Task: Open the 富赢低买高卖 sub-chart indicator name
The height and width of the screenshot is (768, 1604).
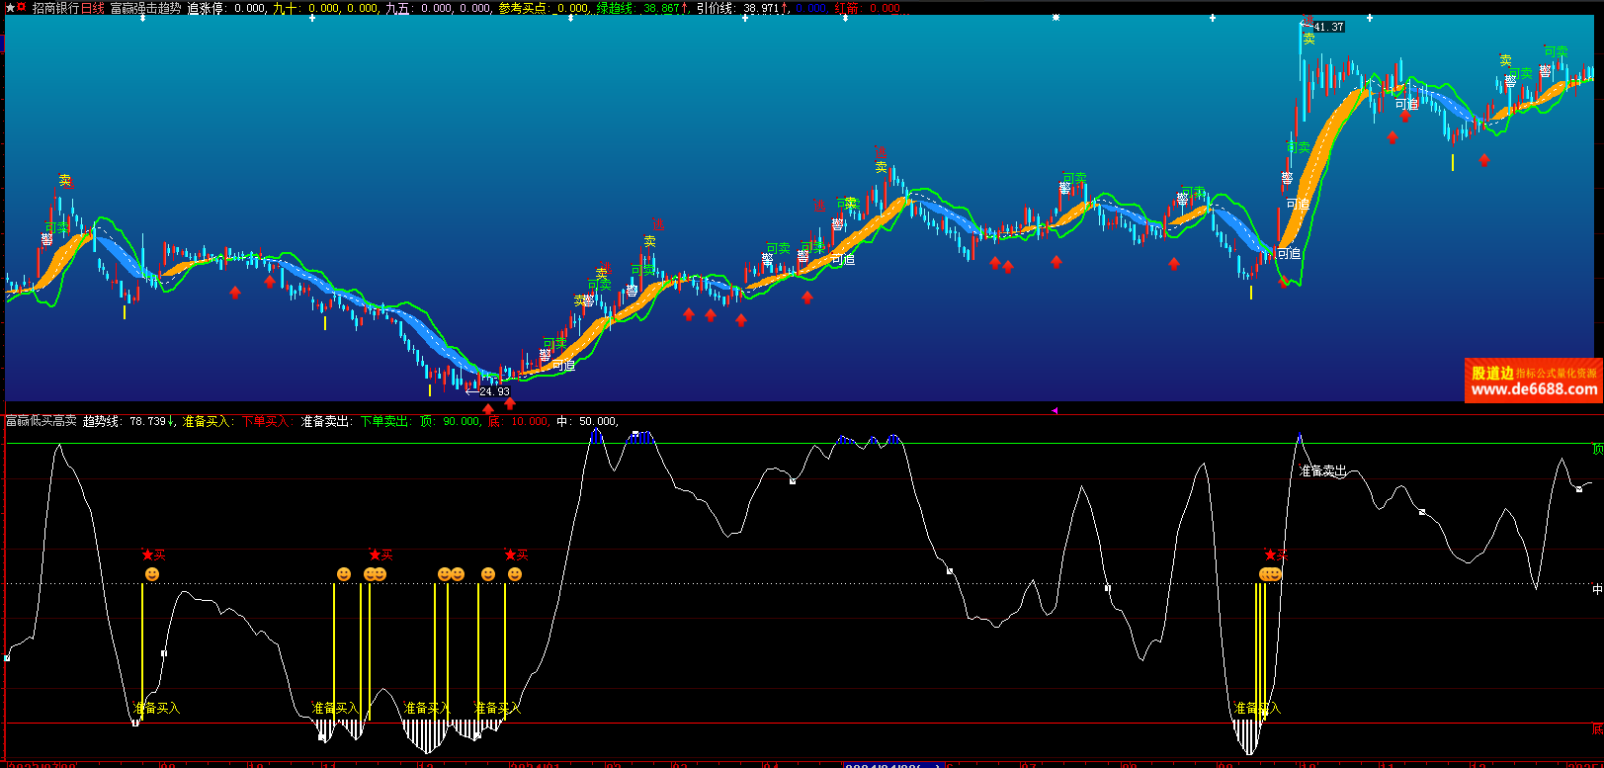Action: (42, 421)
